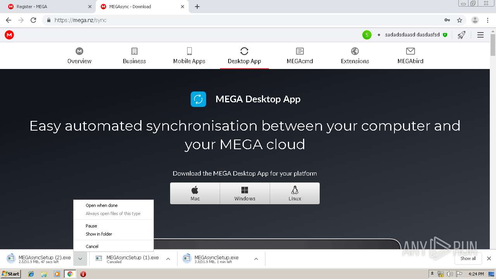Open a new browser tab
This screenshot has height=279, width=496.
pyautogui.click(x=197, y=7)
